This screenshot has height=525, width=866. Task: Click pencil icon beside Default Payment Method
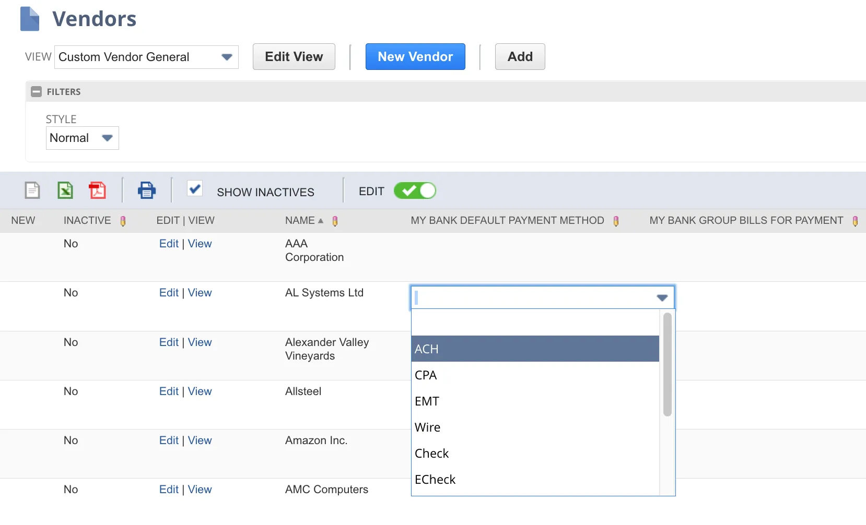click(616, 221)
